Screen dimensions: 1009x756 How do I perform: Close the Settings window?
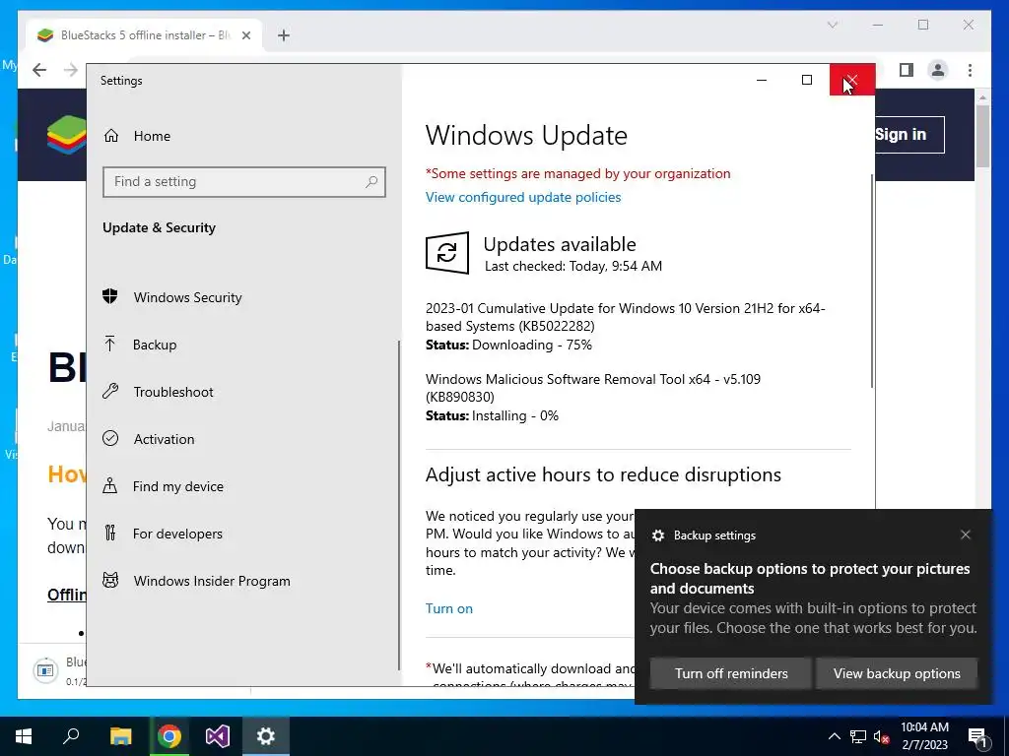(x=852, y=80)
